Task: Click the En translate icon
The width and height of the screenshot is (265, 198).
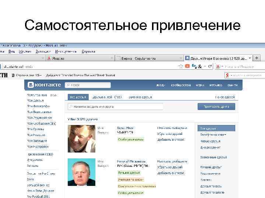Action: [x=194, y=66]
